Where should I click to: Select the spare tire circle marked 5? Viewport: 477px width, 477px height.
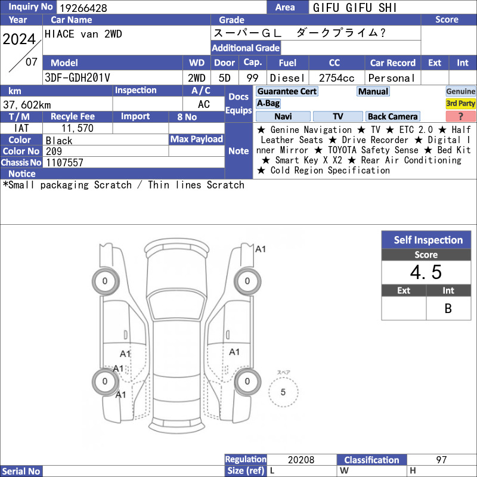283,392
